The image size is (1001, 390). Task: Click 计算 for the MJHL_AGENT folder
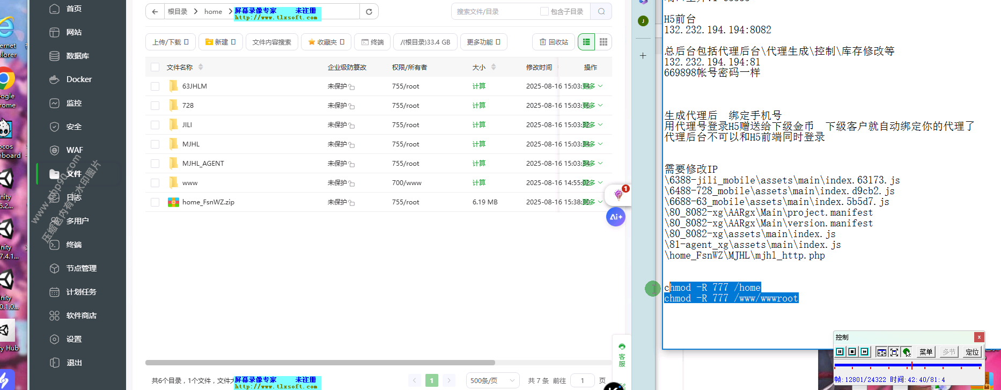(x=479, y=164)
